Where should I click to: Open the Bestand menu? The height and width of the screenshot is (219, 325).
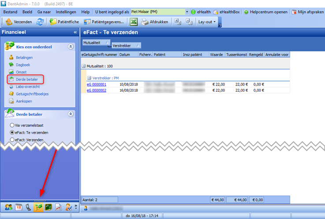click(x=10, y=12)
